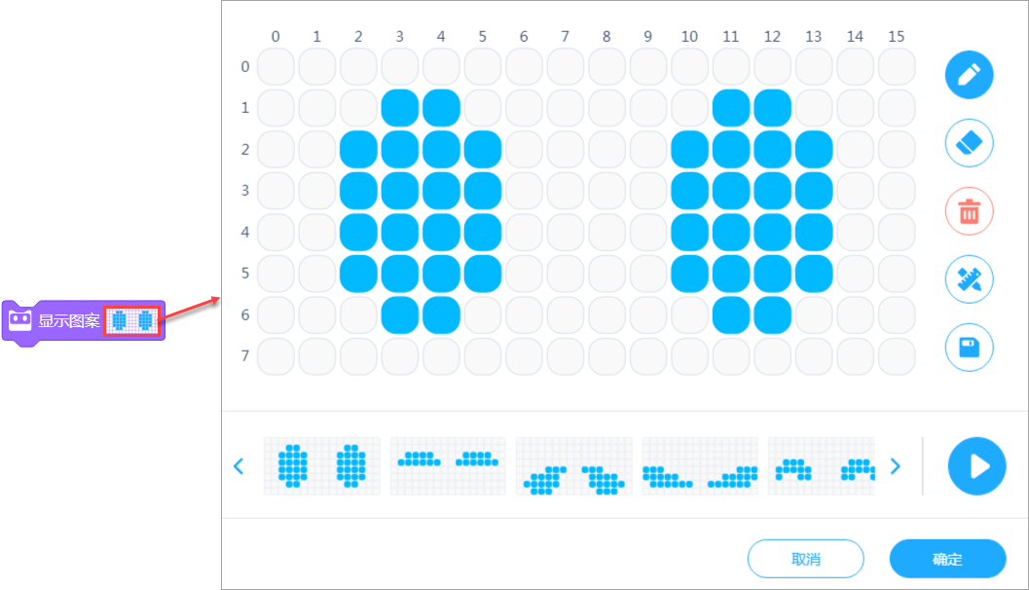
Task: Turn off lit LED at row 1, column 3
Action: [x=399, y=108]
